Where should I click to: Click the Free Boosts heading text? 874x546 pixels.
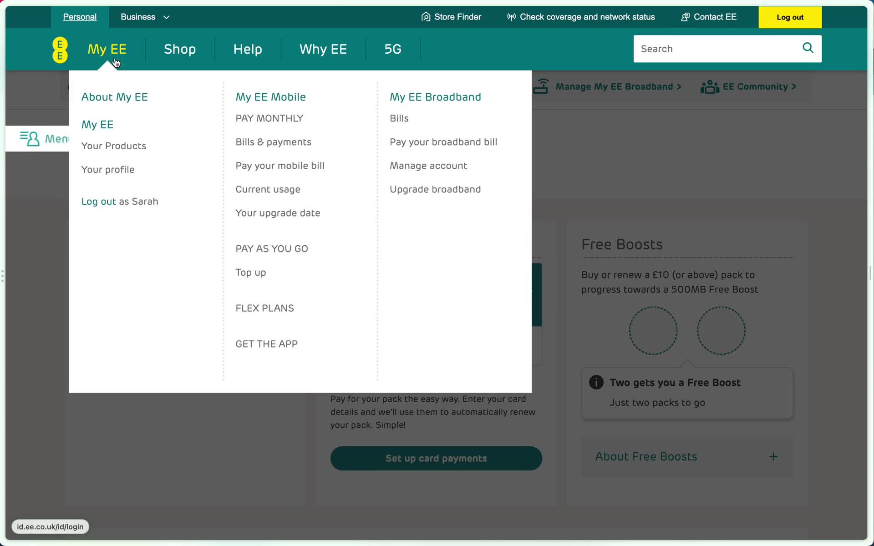click(622, 244)
